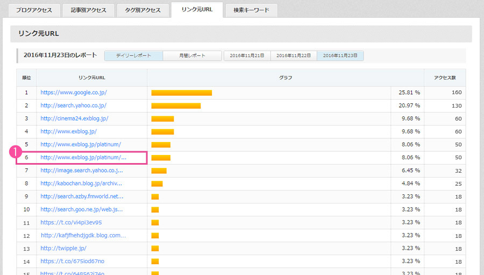Click the グラフ column header
Viewport: 484px width, 275px height.
pyautogui.click(x=286, y=77)
